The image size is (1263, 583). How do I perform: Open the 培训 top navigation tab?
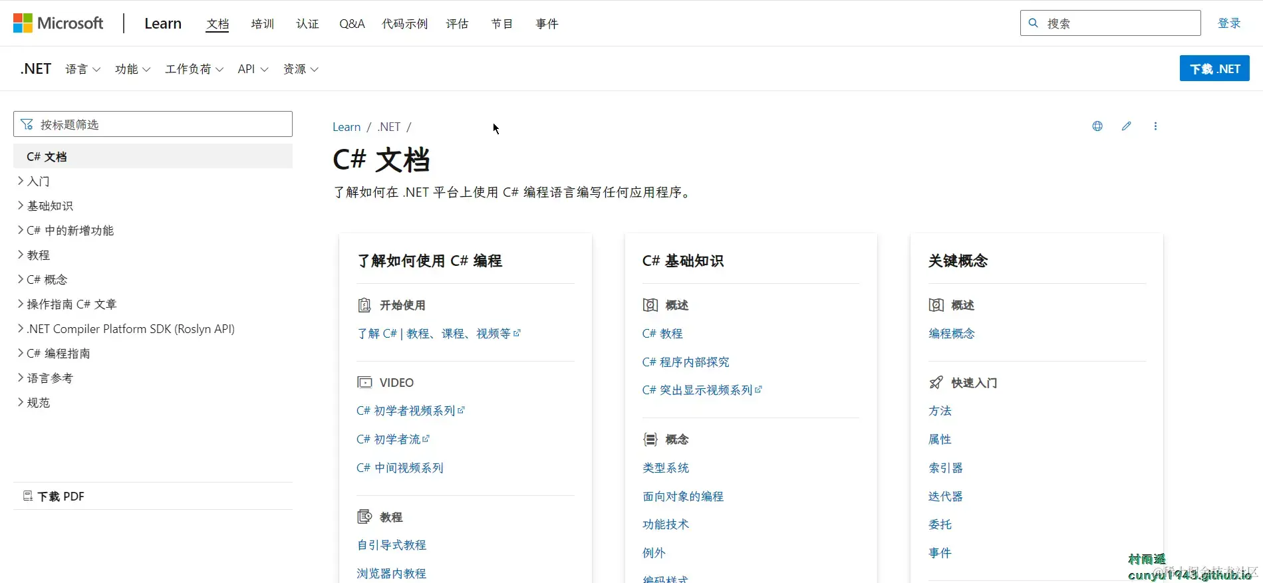pyautogui.click(x=263, y=24)
